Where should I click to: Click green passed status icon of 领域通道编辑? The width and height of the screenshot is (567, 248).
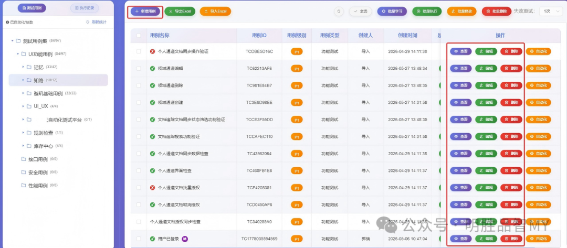tap(153, 68)
